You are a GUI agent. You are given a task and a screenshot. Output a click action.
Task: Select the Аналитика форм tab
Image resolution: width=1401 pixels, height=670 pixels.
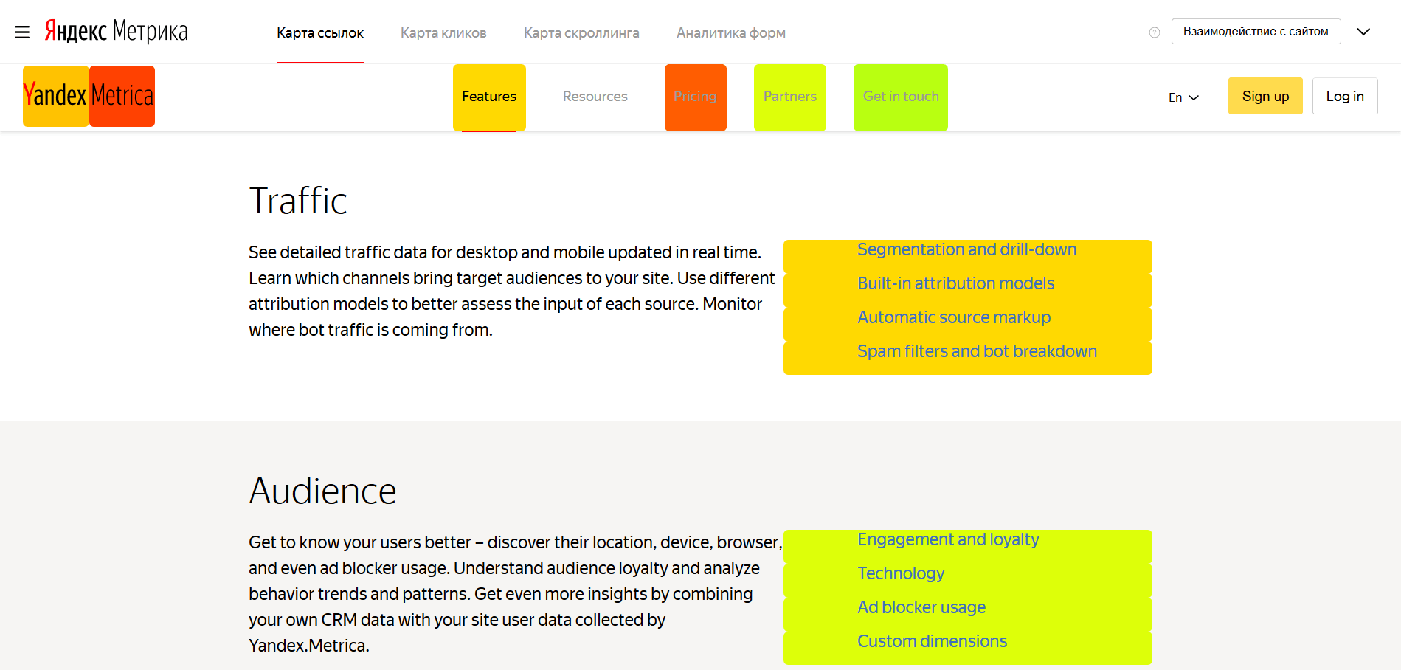coord(730,33)
